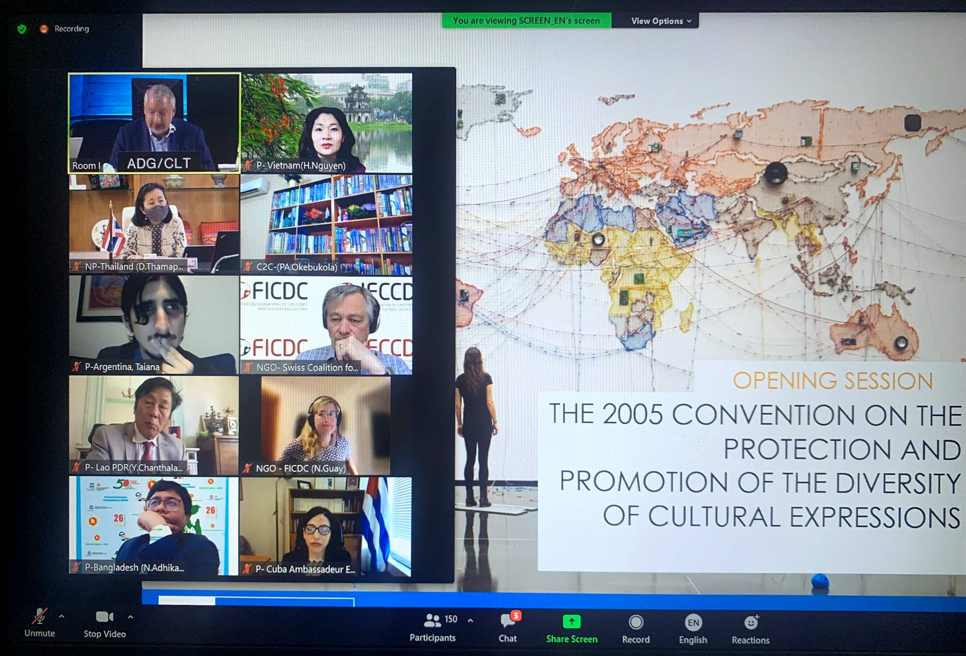Viewport: 966px width, 656px height.
Task: Click the P-Argentina, Taiana participant tile
Action: pos(154,325)
